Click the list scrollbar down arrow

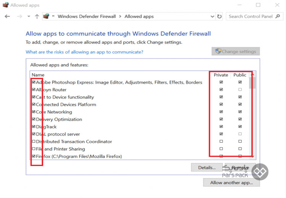(x=252, y=156)
